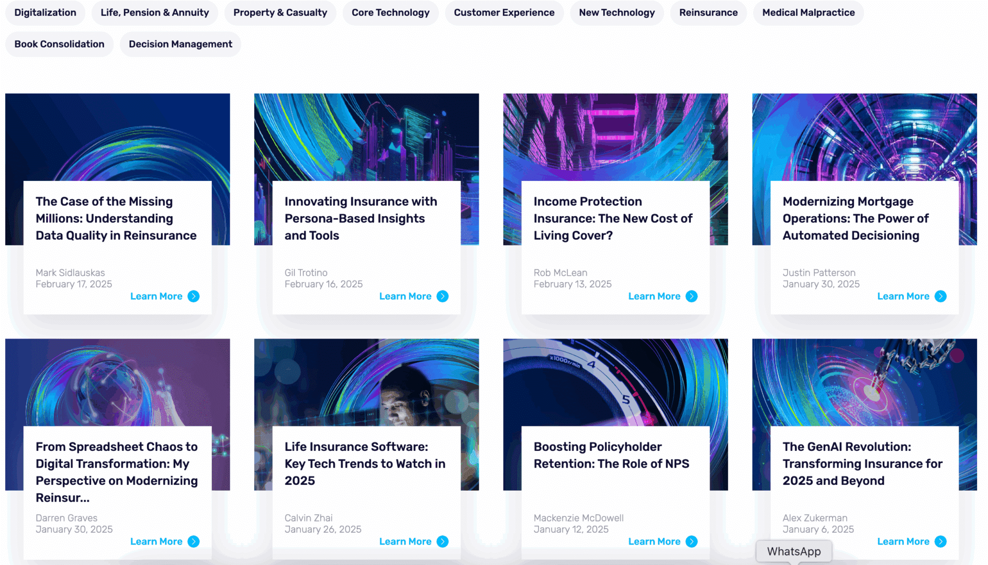988x565 pixels.
Task: Click author name Mackenzie McDowell
Action: (579, 518)
